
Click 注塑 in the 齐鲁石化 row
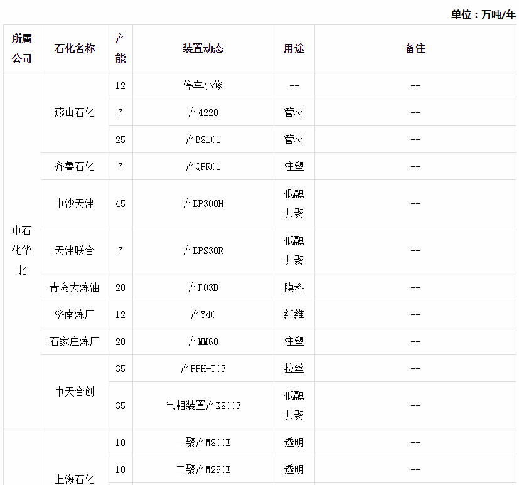(294, 166)
